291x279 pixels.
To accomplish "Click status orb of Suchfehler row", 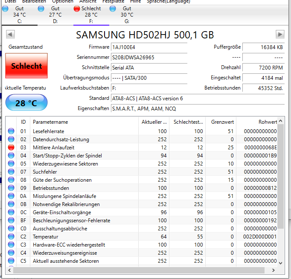I will point(11,171).
